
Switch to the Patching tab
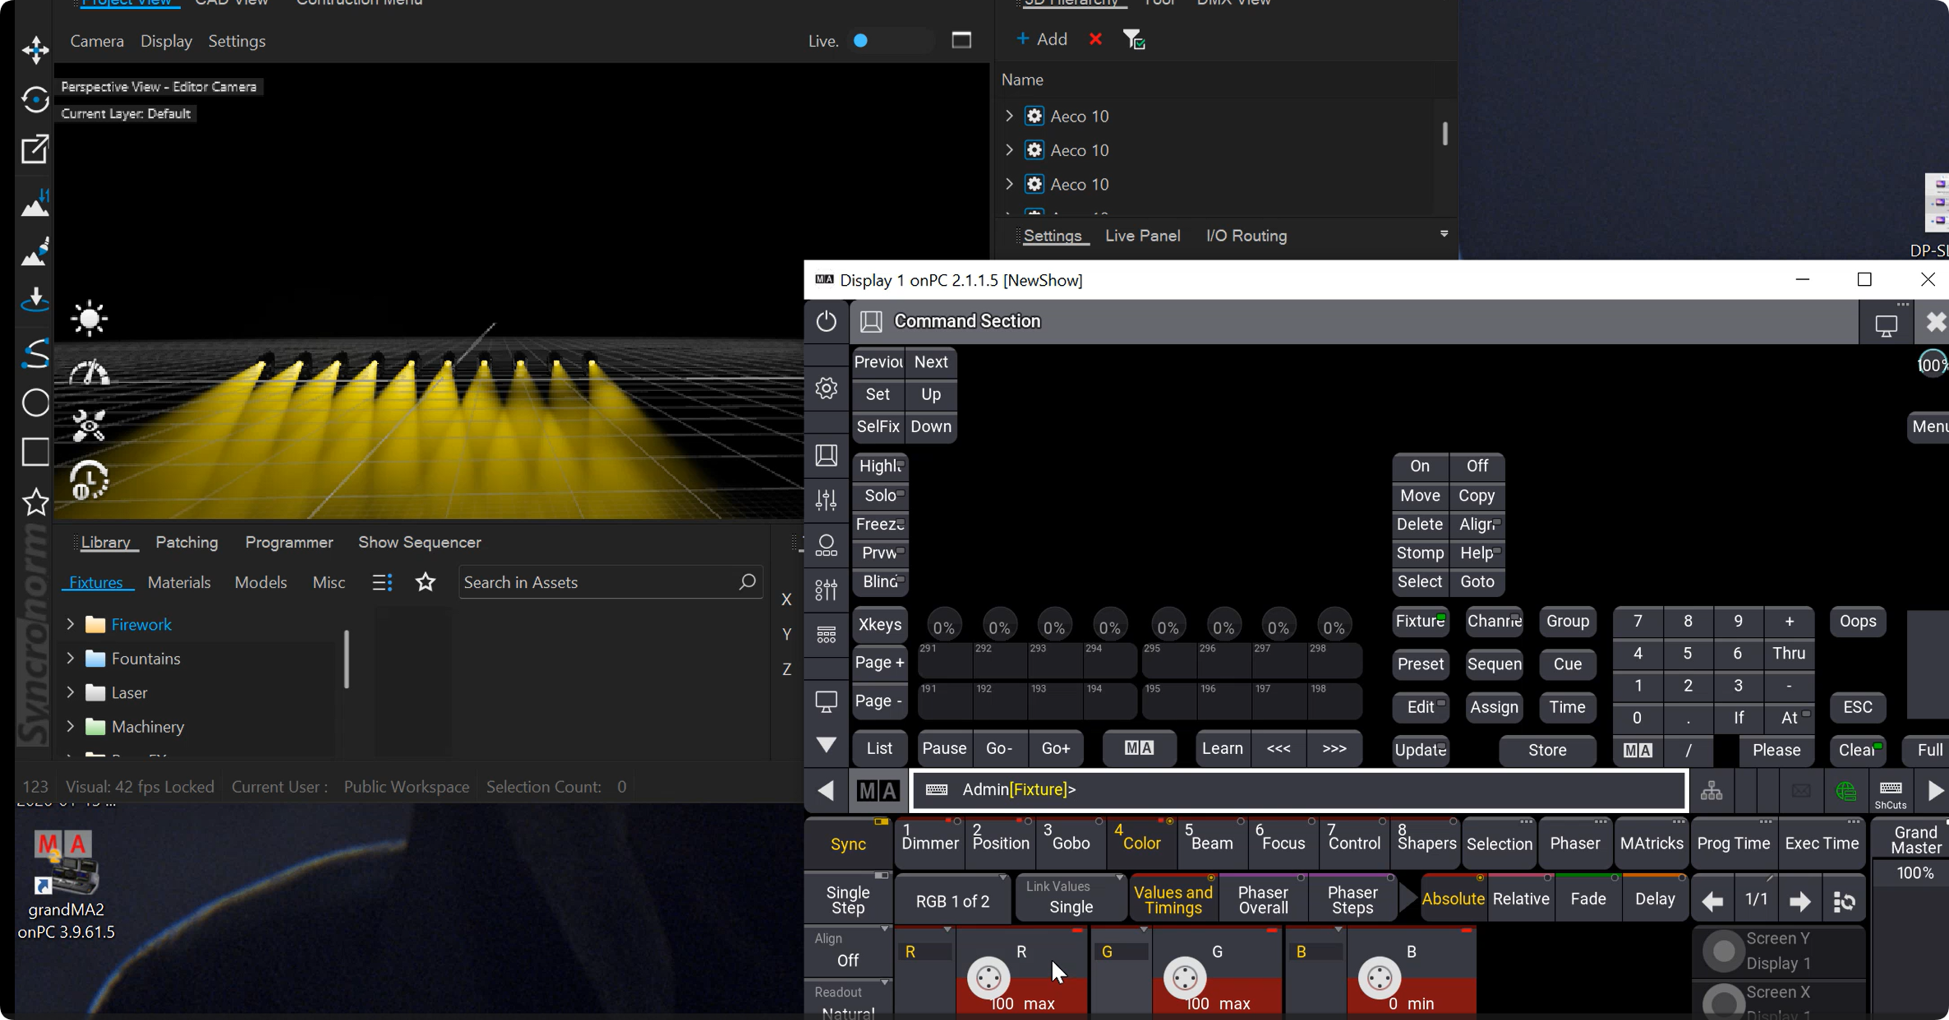coord(187,542)
